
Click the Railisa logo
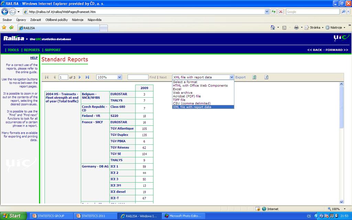pyautogui.click(x=14, y=38)
